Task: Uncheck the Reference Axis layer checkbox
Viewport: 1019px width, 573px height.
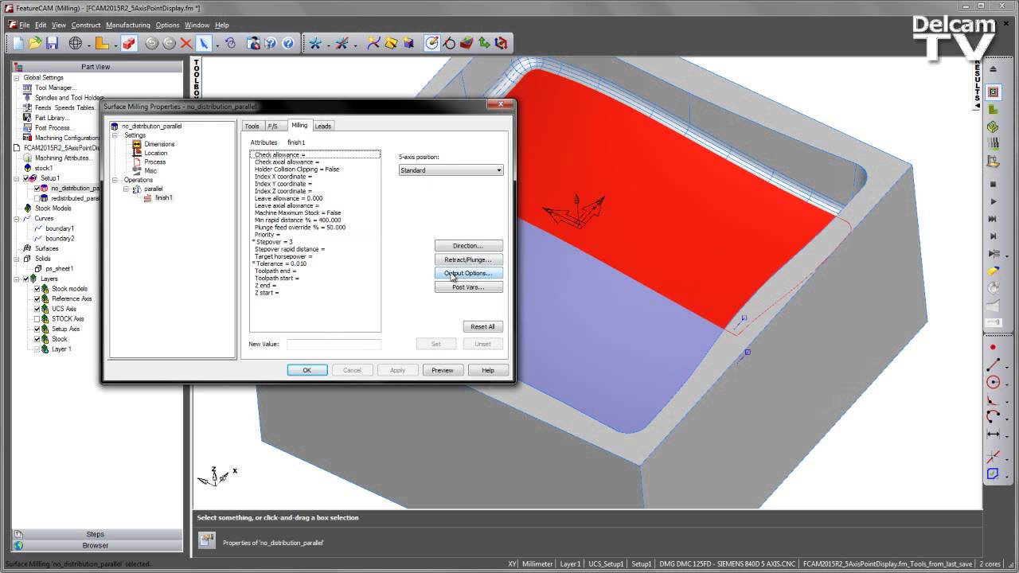Action: tap(37, 299)
